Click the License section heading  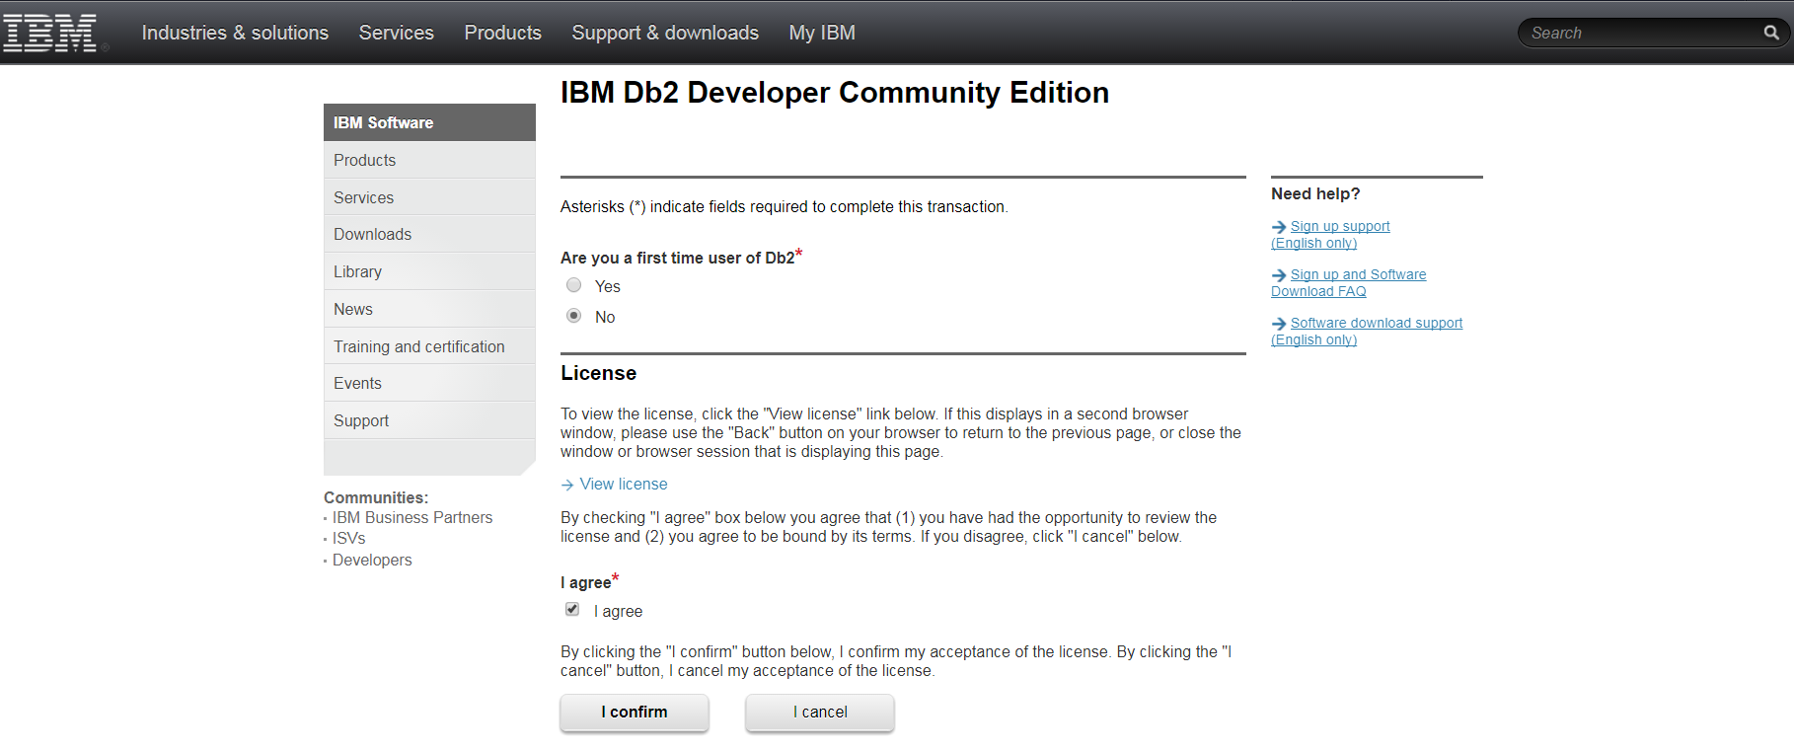click(x=599, y=373)
